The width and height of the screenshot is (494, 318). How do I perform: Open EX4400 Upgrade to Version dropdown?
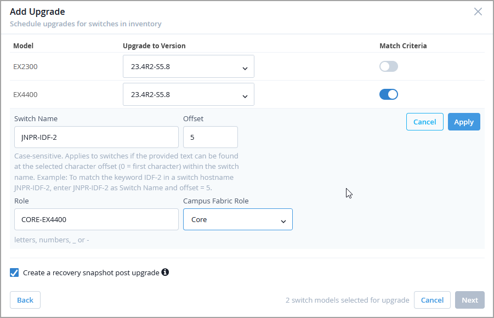click(188, 94)
